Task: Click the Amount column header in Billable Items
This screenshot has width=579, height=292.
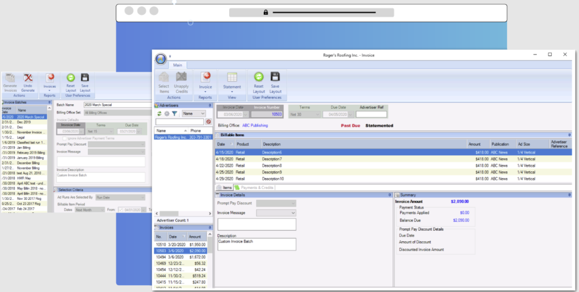Action: click(474, 144)
